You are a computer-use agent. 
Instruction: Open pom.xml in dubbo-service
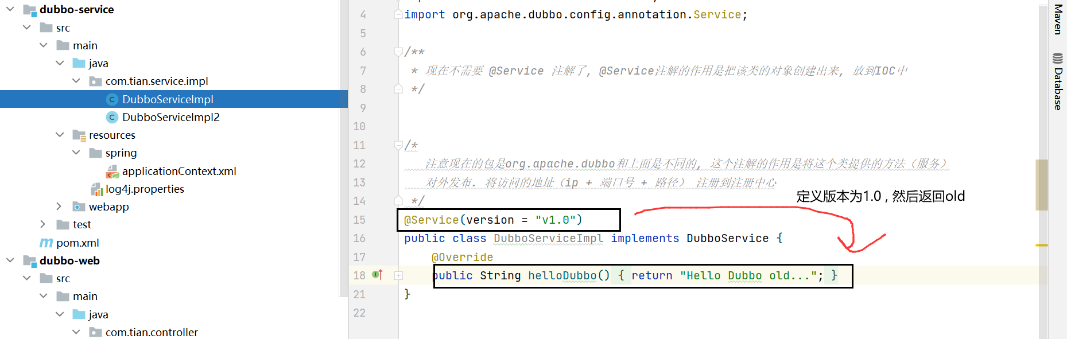coord(77,243)
